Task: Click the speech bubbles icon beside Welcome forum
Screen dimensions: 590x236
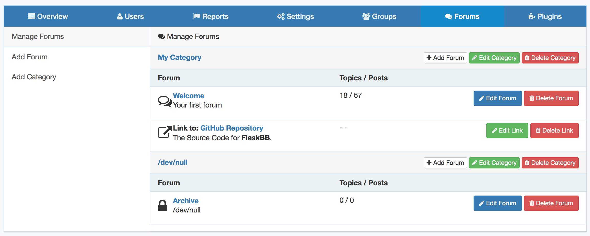Action: (165, 101)
